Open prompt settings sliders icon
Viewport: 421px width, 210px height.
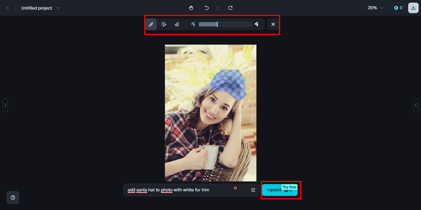253,190
